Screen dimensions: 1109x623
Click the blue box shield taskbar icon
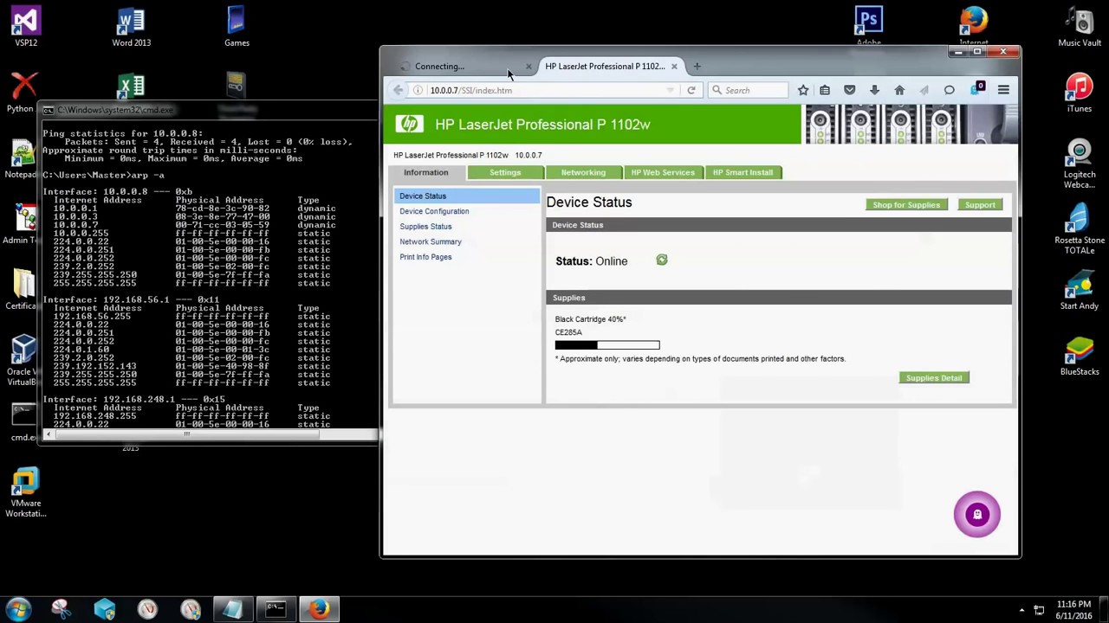click(x=105, y=609)
